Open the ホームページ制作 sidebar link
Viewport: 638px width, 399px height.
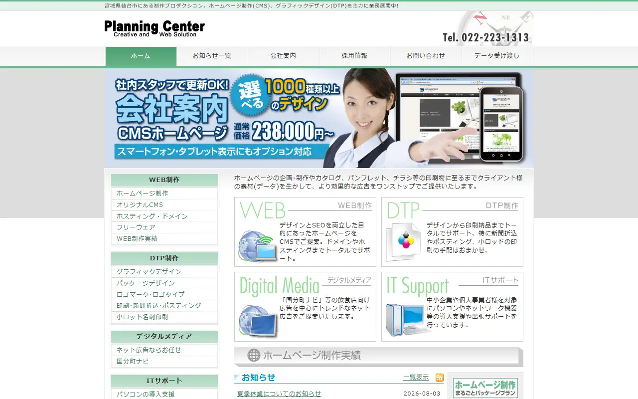click(164, 194)
